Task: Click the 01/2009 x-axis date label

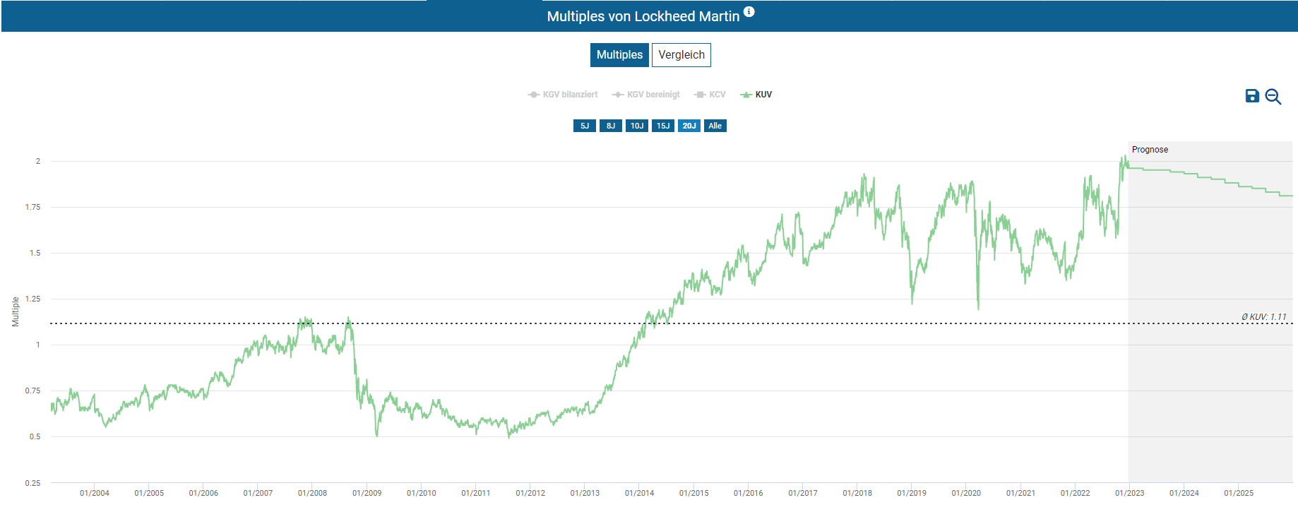Action: [367, 493]
